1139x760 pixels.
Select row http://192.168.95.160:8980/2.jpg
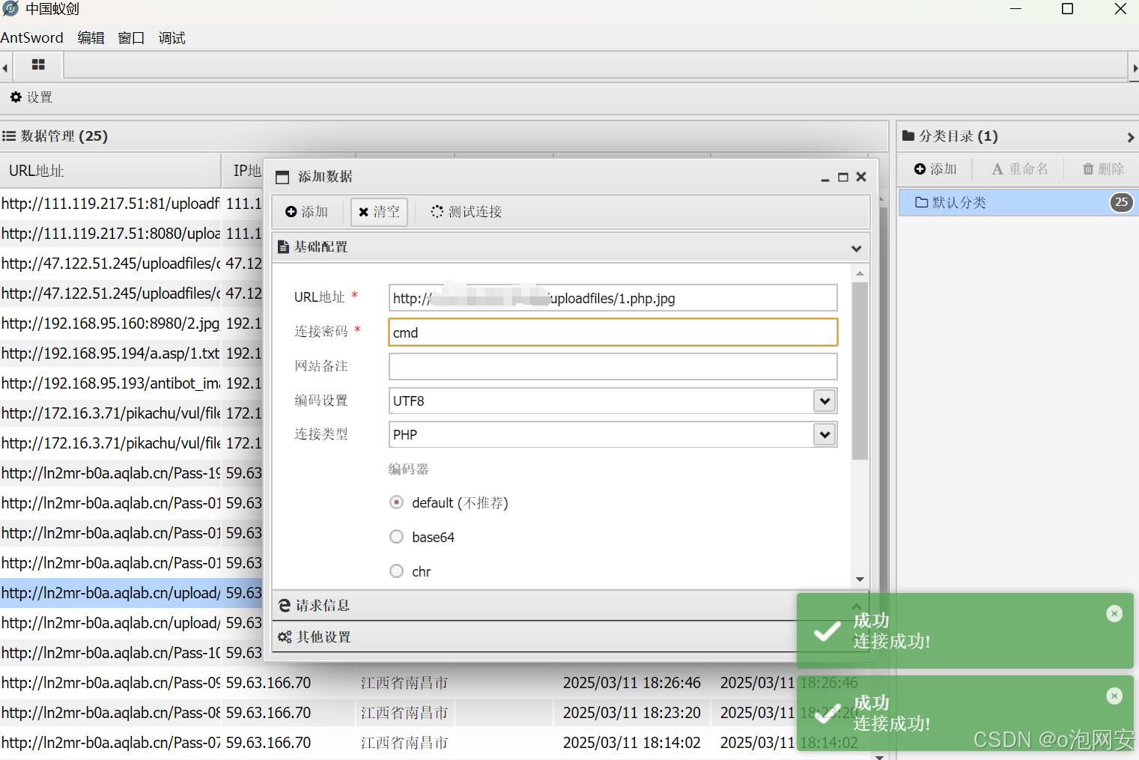point(131,323)
